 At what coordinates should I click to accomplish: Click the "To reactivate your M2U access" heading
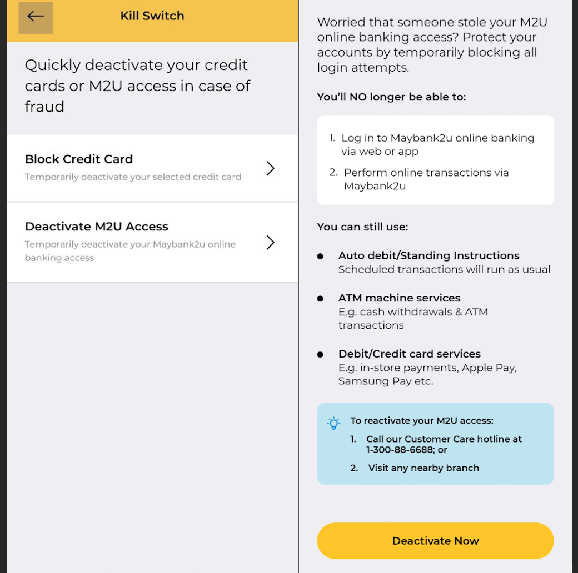(x=422, y=421)
